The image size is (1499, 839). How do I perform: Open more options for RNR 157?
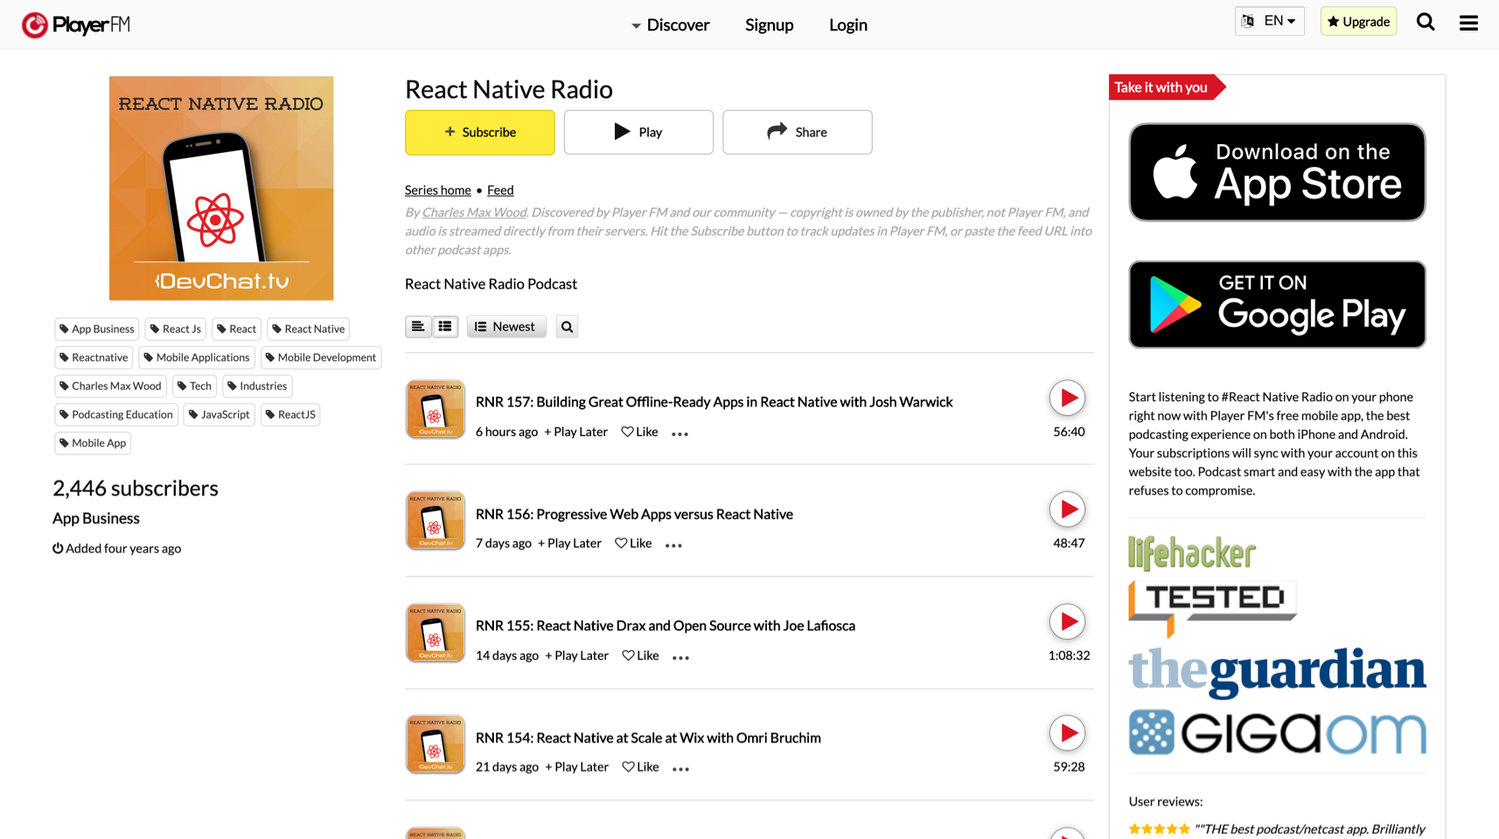[x=680, y=433]
